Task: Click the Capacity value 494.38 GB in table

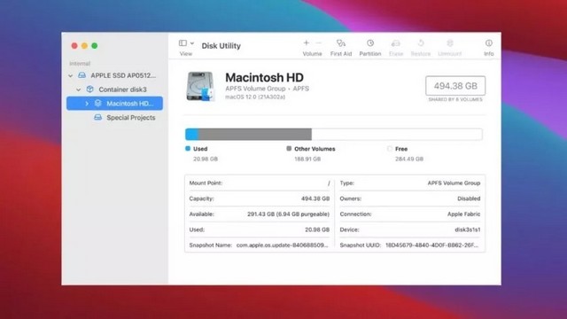Action: click(x=315, y=198)
